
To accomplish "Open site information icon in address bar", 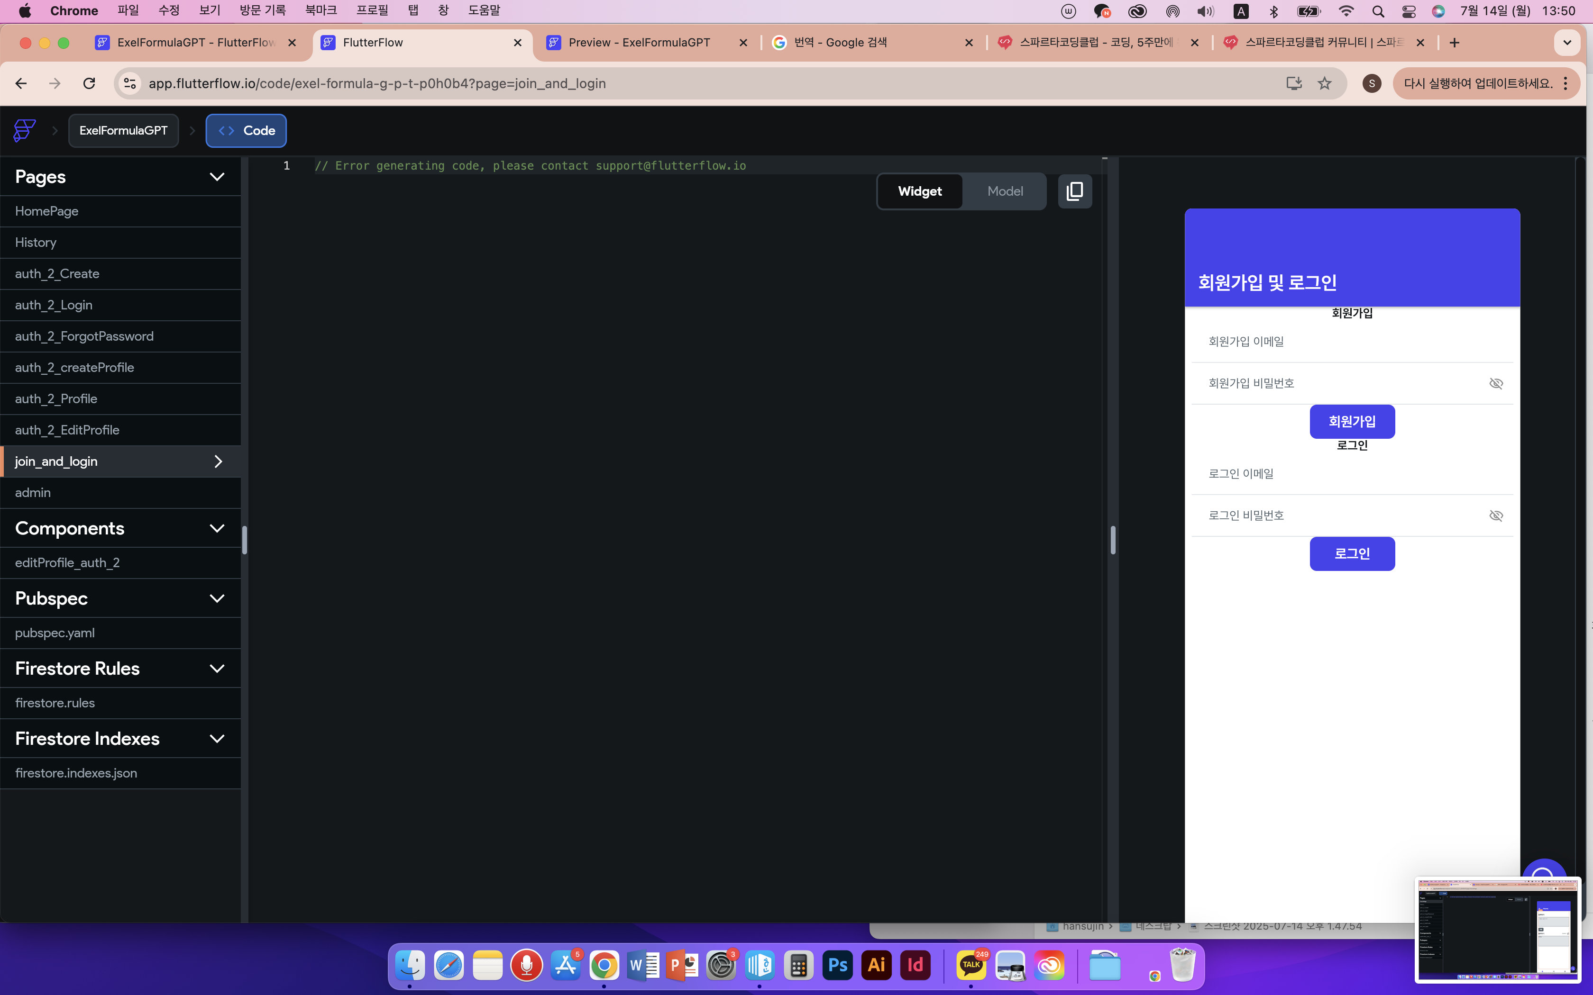I will point(130,83).
